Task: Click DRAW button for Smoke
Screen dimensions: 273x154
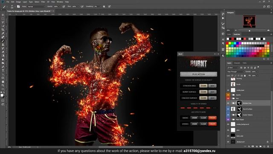Action: coord(195,118)
